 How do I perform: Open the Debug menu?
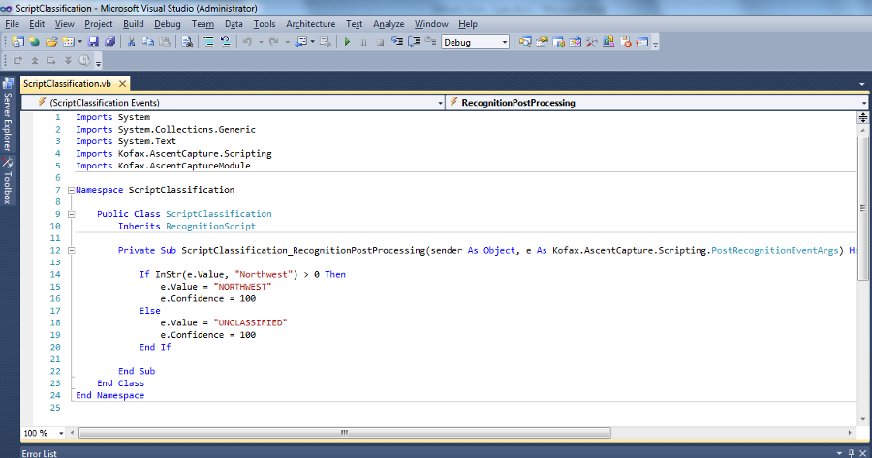pyautogui.click(x=168, y=24)
